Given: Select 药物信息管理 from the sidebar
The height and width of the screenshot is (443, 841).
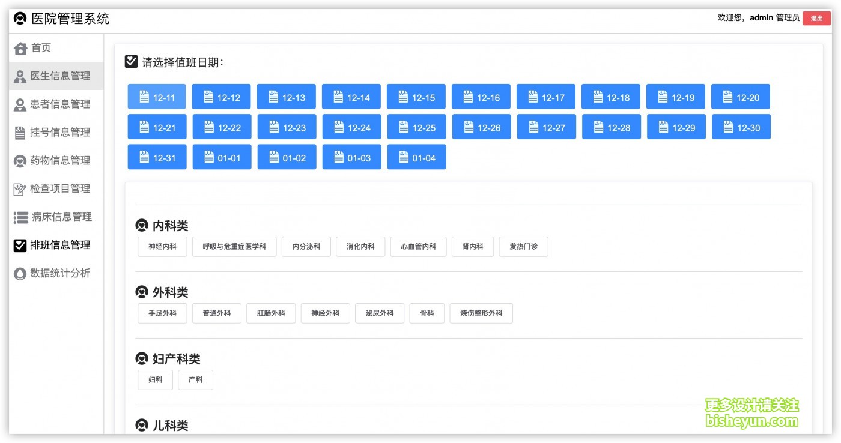Looking at the screenshot, I should coord(56,161).
